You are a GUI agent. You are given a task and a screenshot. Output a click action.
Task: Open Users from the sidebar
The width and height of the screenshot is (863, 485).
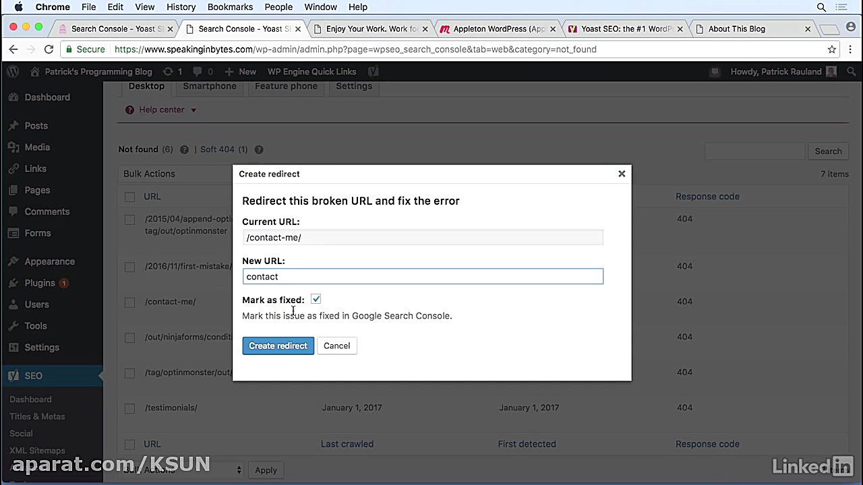pos(36,304)
